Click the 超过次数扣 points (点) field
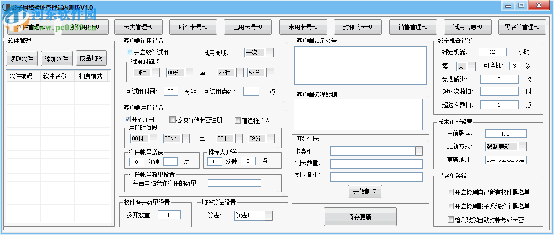This screenshot has height=235, width=554. click(499, 105)
